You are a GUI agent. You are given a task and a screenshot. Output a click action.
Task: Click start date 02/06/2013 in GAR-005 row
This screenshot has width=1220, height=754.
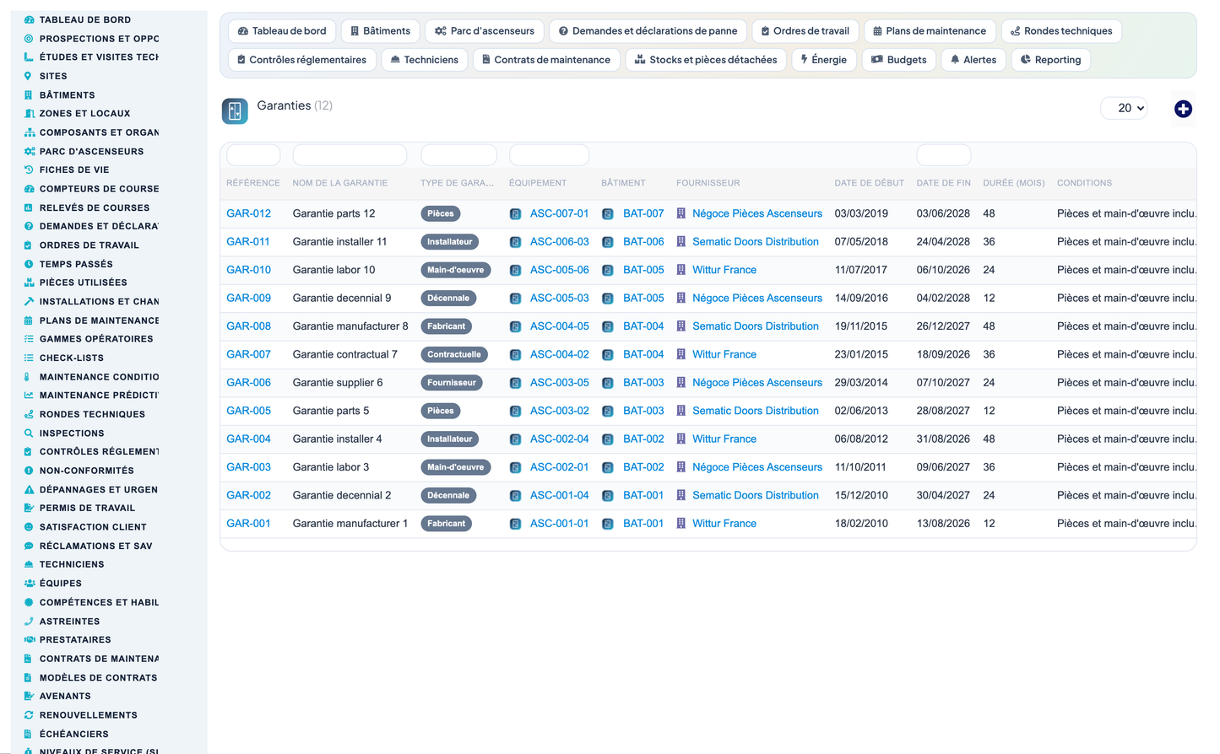click(861, 411)
